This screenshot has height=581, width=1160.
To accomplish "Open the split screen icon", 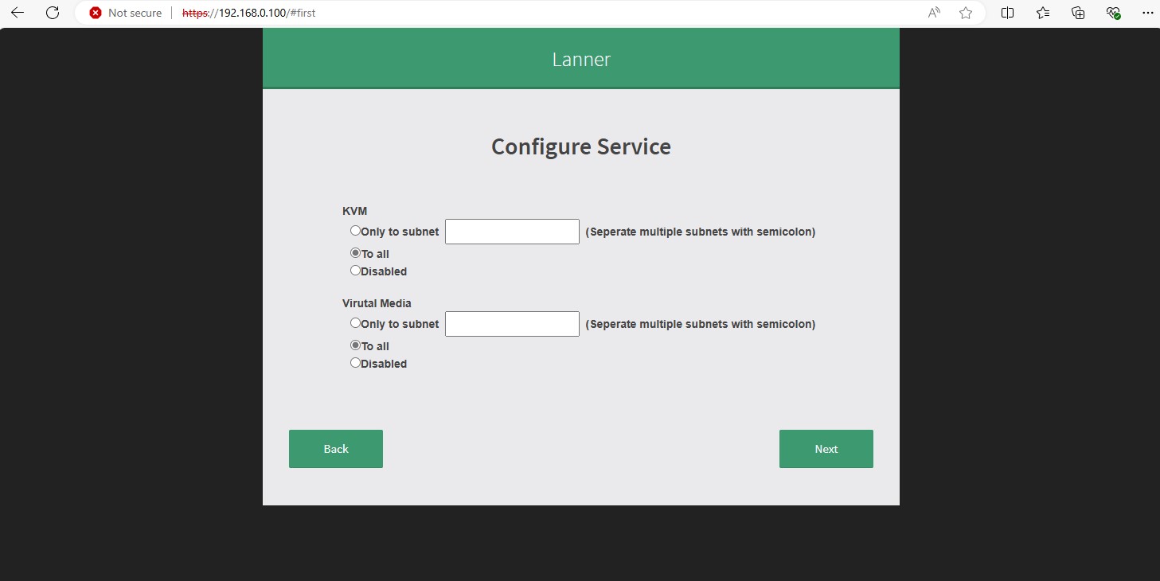I will click(x=1007, y=13).
